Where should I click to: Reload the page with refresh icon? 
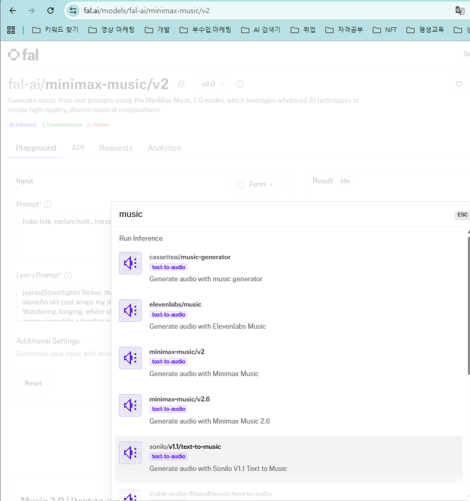coord(51,11)
